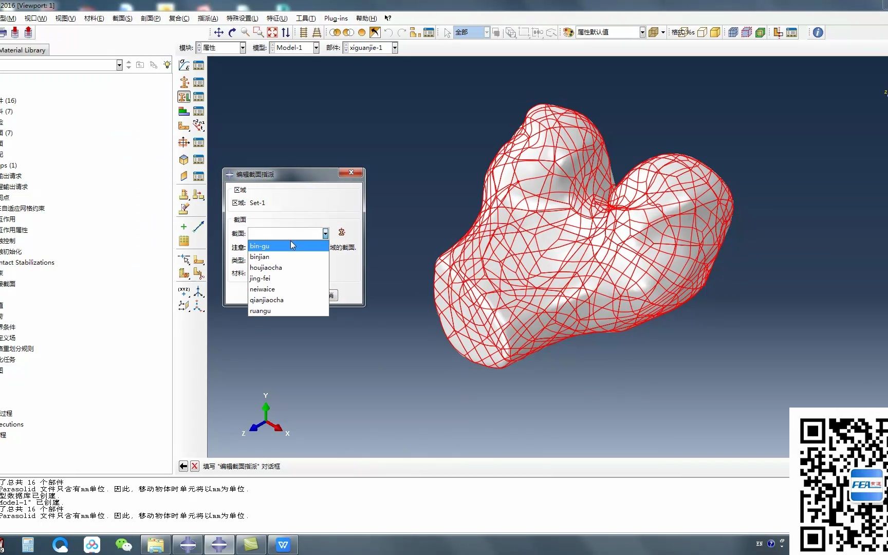Click the Assign Beam Orientation icon

pyautogui.click(x=198, y=125)
